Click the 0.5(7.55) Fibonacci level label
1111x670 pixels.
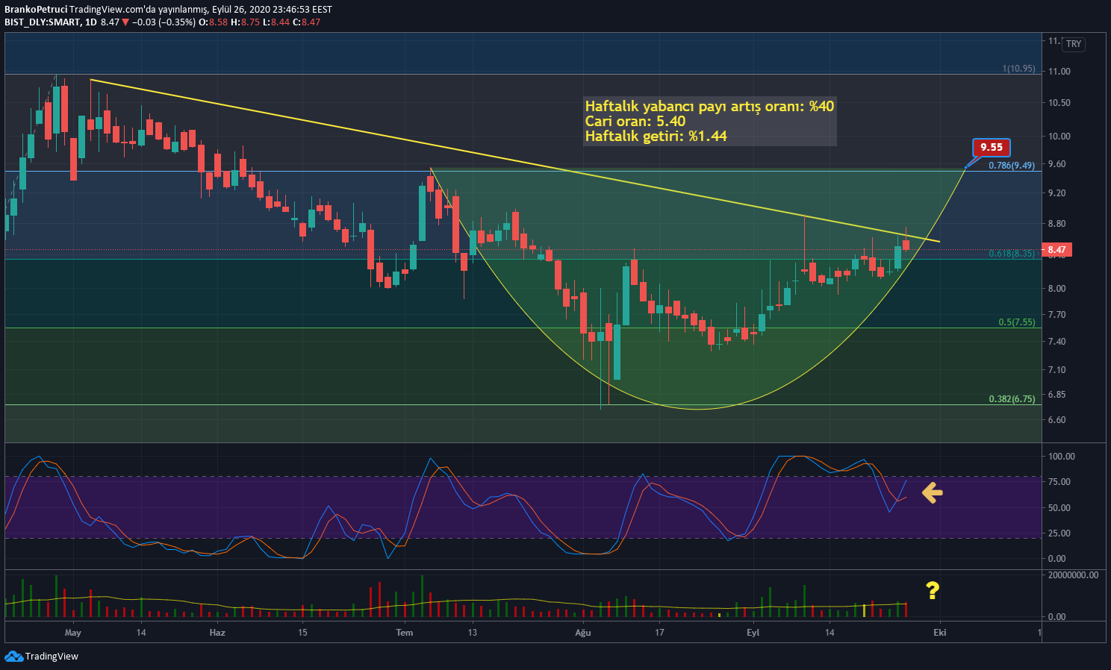pos(1017,322)
